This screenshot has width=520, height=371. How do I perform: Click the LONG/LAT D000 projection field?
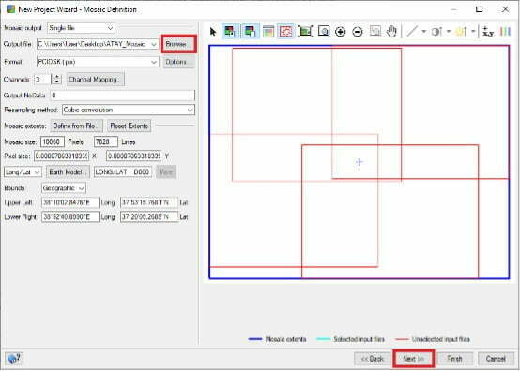pos(123,172)
